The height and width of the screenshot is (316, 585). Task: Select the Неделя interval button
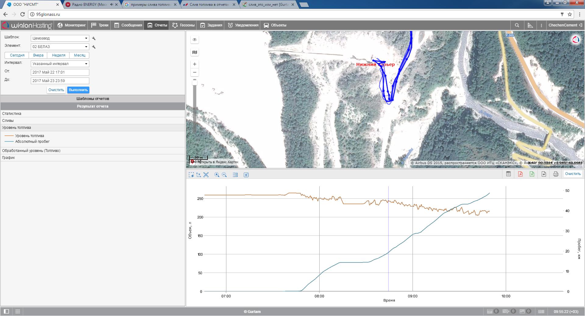coord(58,55)
